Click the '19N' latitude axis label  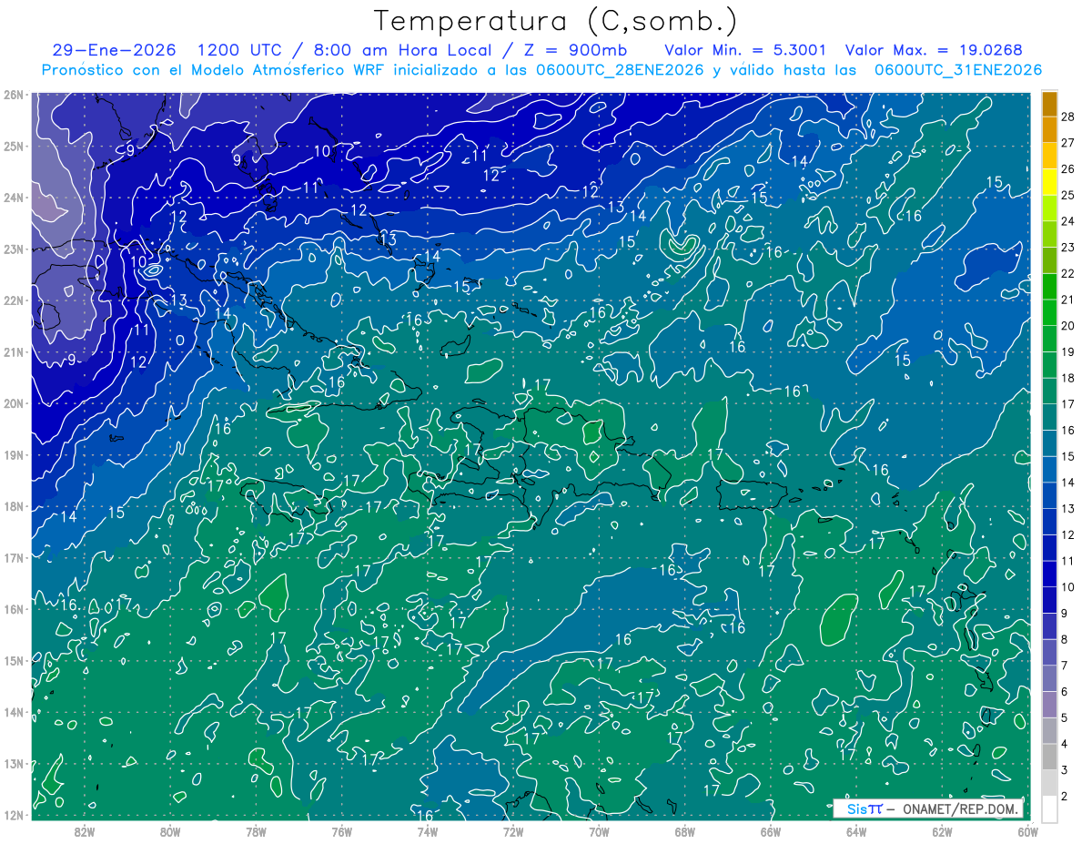point(13,454)
